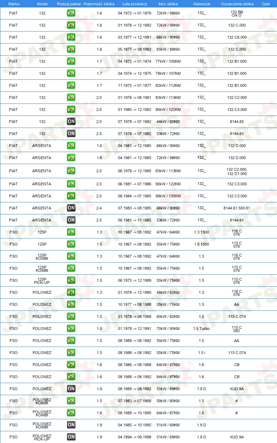This screenshot has width=277, height=443.
Task: Select the 03.1977 -> 12.1981 production date cell
Action: click(135, 37)
